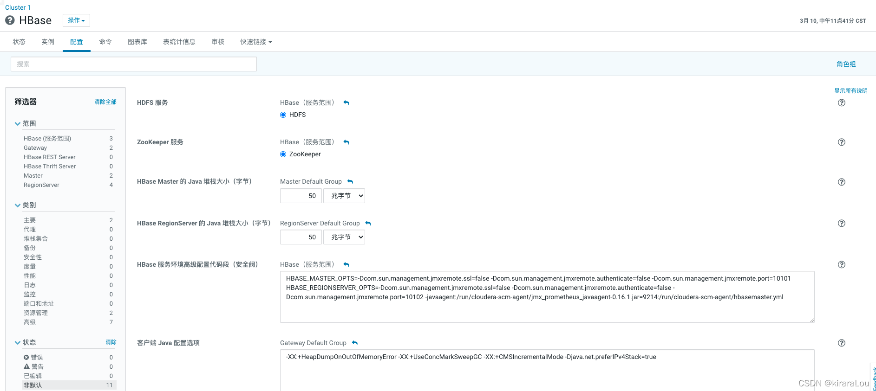Open Master heap size unit 兆字节 dropdown

pyautogui.click(x=344, y=196)
